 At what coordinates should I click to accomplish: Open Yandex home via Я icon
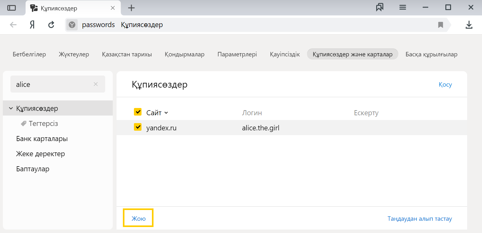coord(32,25)
